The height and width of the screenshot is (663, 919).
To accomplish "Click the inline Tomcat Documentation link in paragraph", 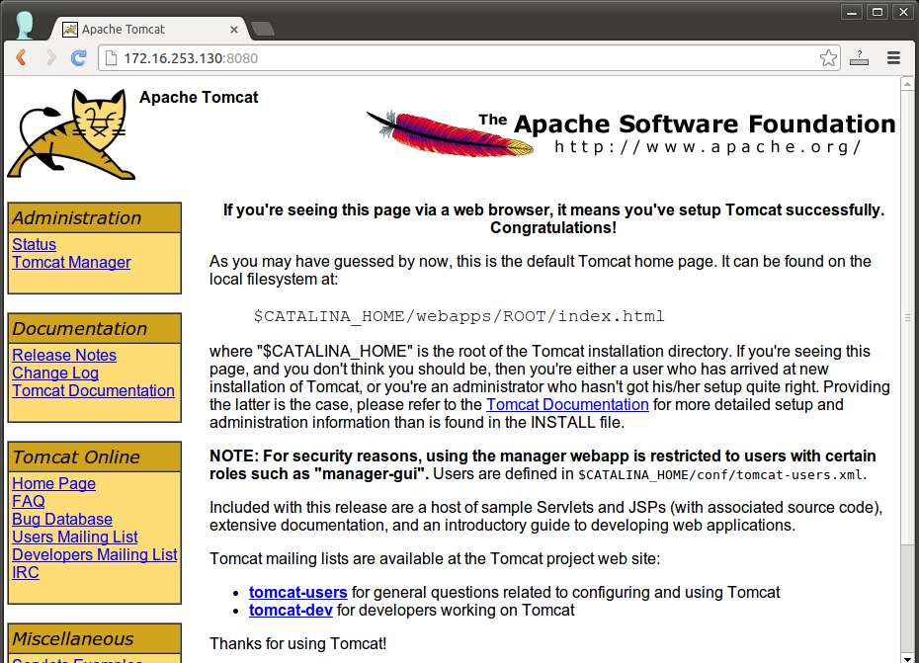I will (567, 404).
